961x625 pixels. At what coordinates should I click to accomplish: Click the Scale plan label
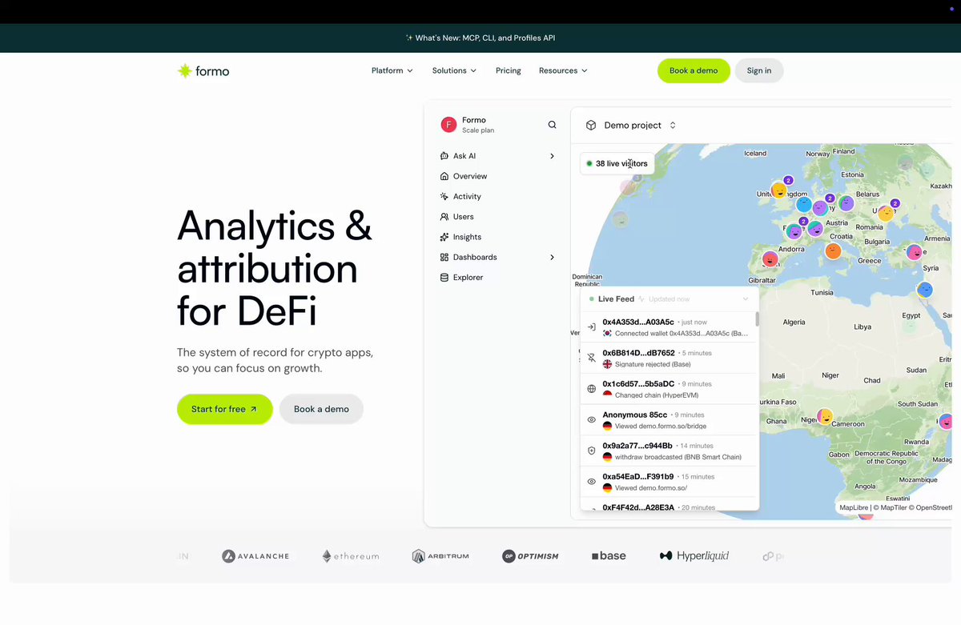478,130
